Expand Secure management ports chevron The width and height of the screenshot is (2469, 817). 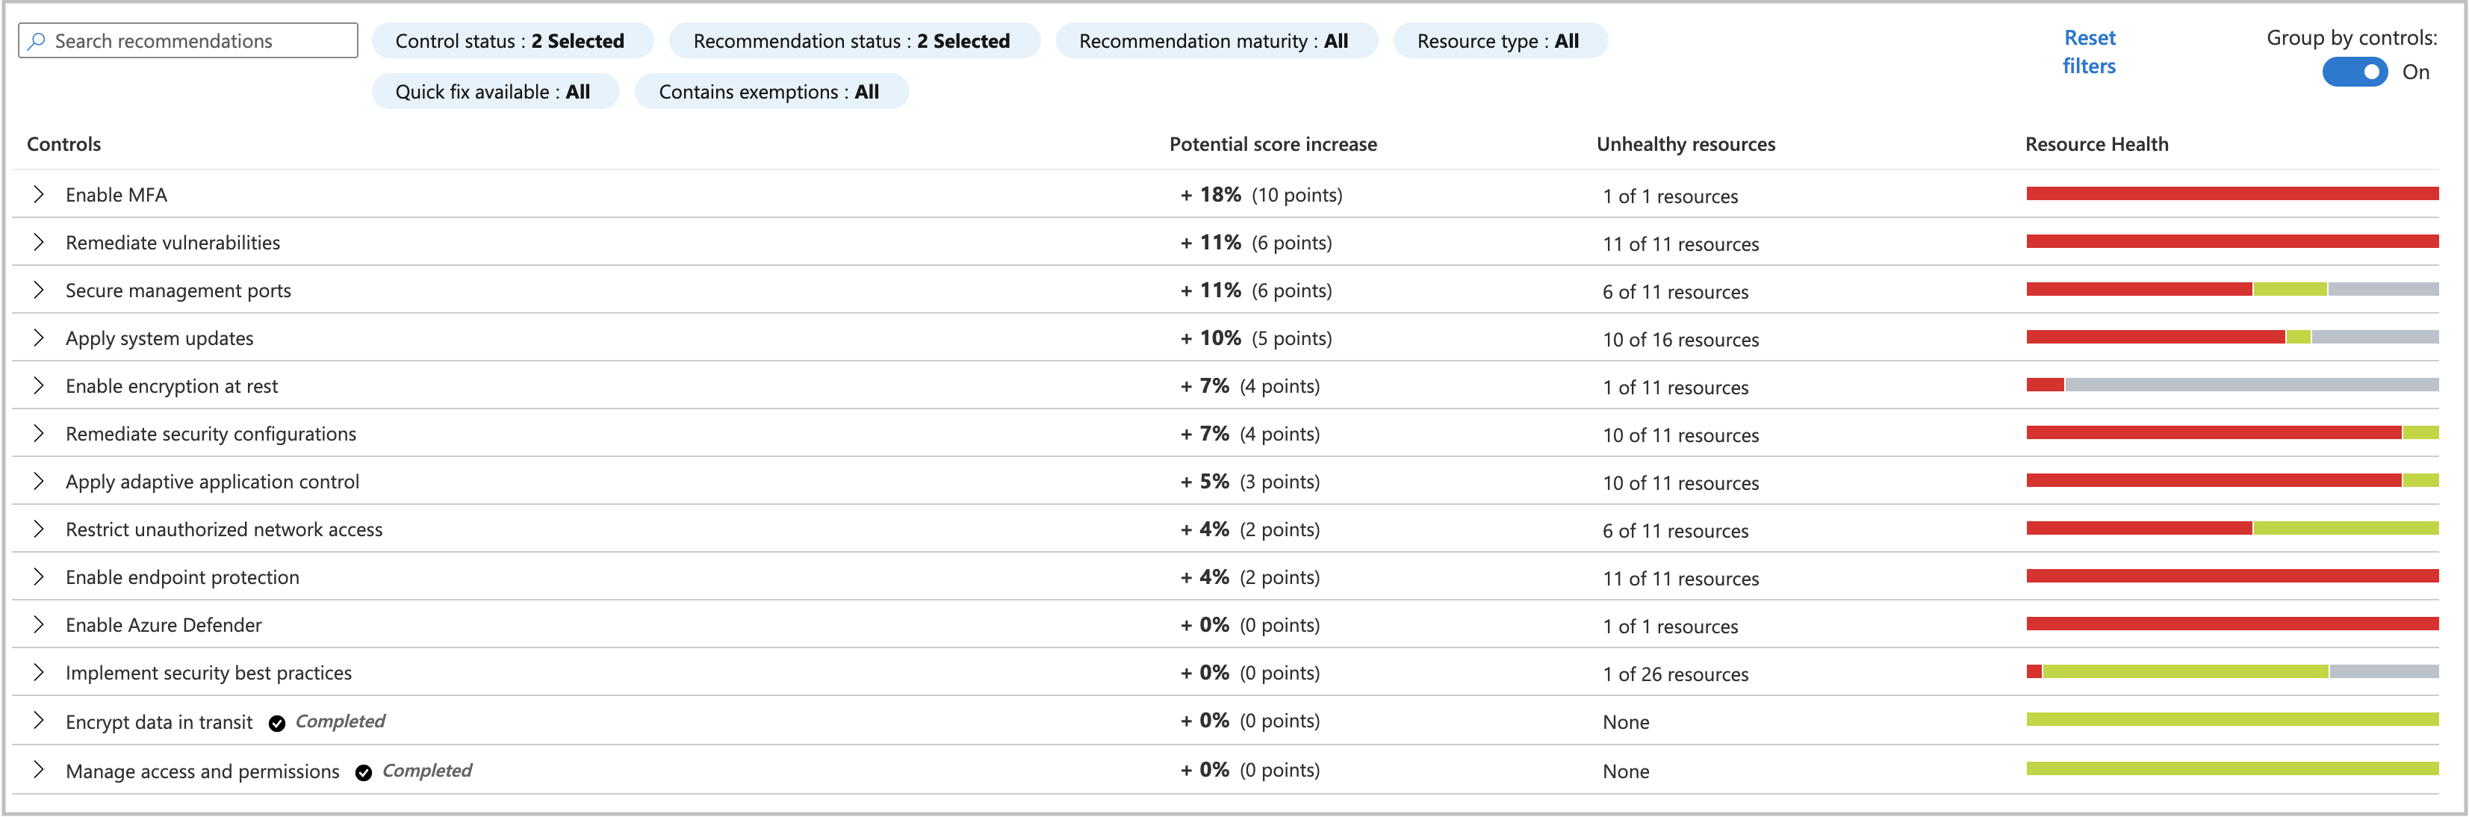(38, 291)
